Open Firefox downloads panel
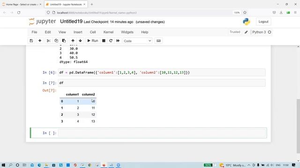This screenshot has height=168, width=300. 281,13
